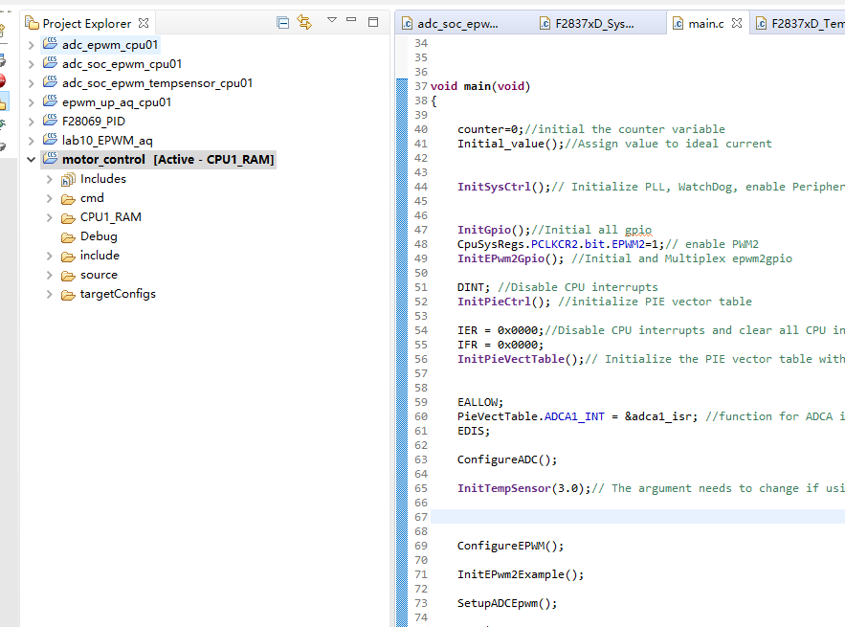Maximize the Project Explorer panel
Image resolution: width=845 pixels, height=627 pixels.
(373, 22)
